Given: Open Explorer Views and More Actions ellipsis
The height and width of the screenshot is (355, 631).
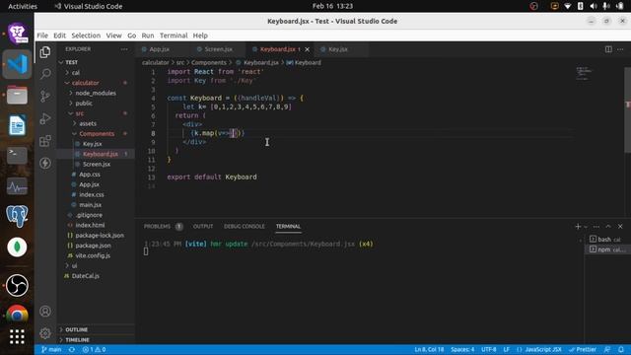Looking at the screenshot, I should (x=124, y=49).
